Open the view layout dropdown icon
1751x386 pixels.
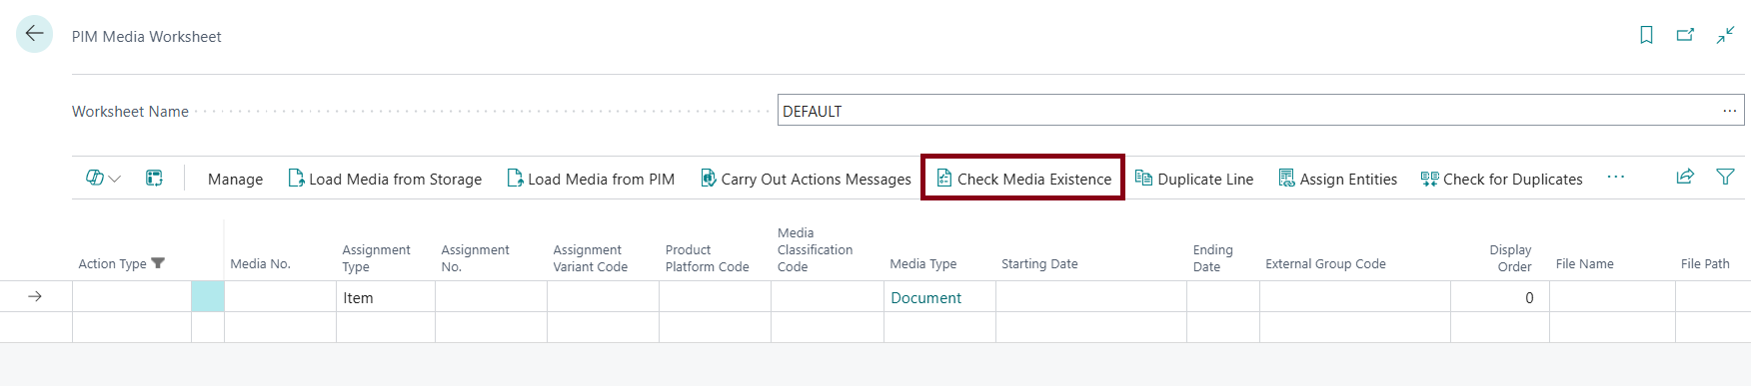tap(103, 178)
